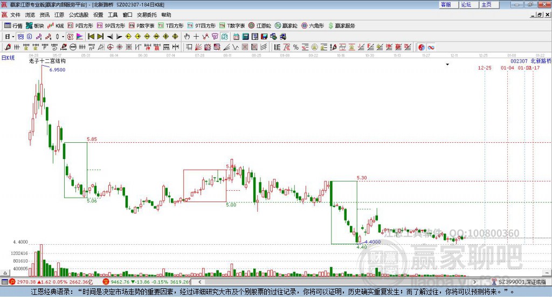The width and height of the screenshot is (552, 297).
Task: Launch the 江恩轮 Gann wheel
Action: pyautogui.click(x=260, y=26)
